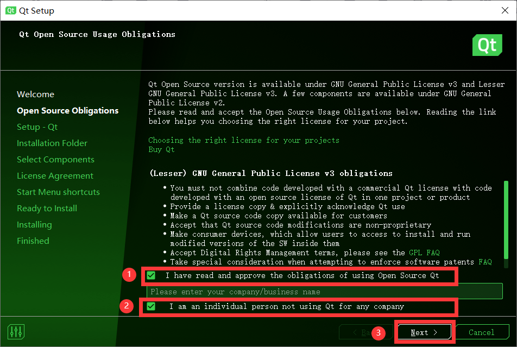Toggle 'I am an individual person' checkbox
The width and height of the screenshot is (517, 347).
pos(151,306)
